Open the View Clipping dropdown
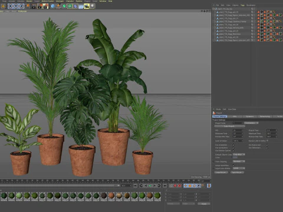This screenshot has height=212, width=283. click(x=239, y=161)
